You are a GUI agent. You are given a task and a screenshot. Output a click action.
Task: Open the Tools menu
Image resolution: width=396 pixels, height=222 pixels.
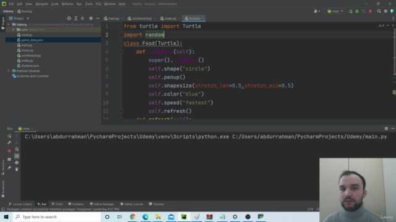(88, 4)
